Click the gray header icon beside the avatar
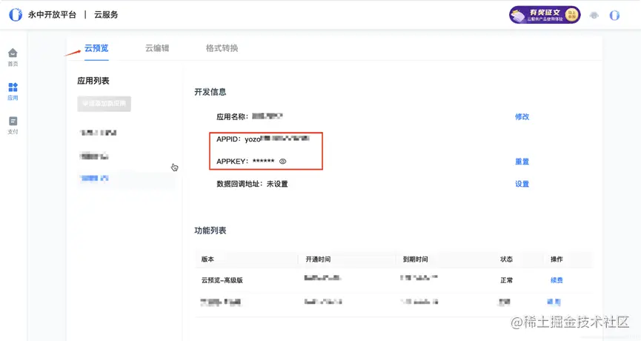This screenshot has height=341, width=641. (594, 16)
